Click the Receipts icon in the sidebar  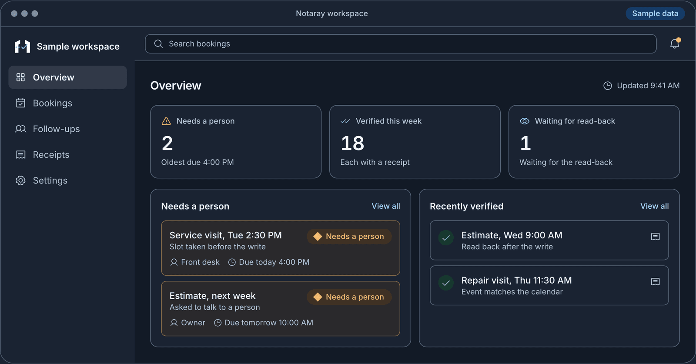click(20, 155)
